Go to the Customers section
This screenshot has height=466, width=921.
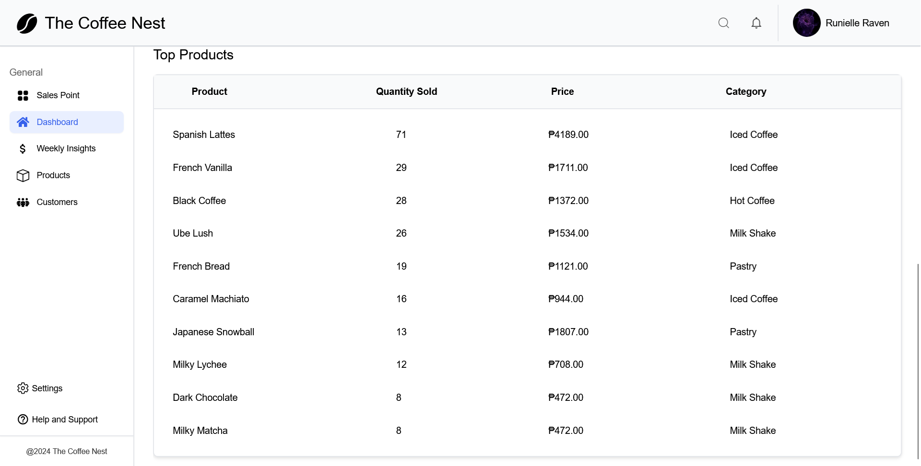(x=57, y=202)
